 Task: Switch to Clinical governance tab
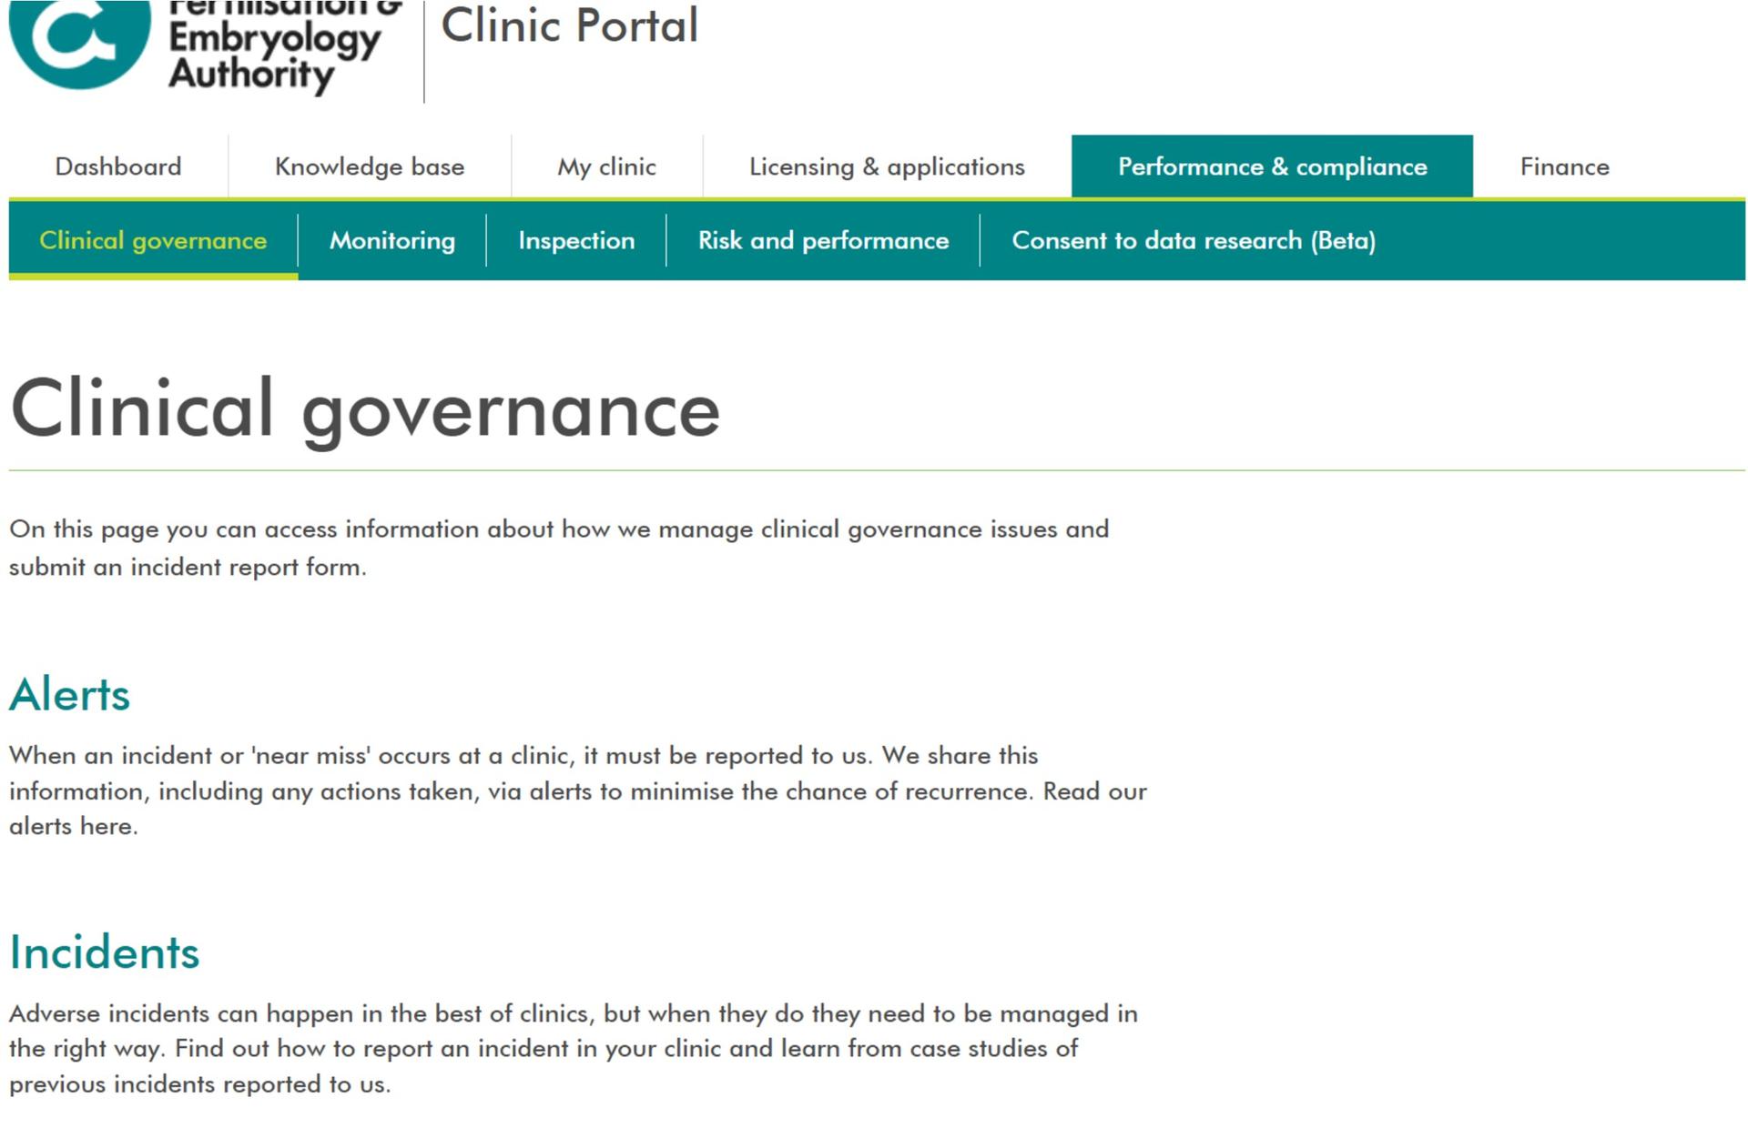click(153, 241)
